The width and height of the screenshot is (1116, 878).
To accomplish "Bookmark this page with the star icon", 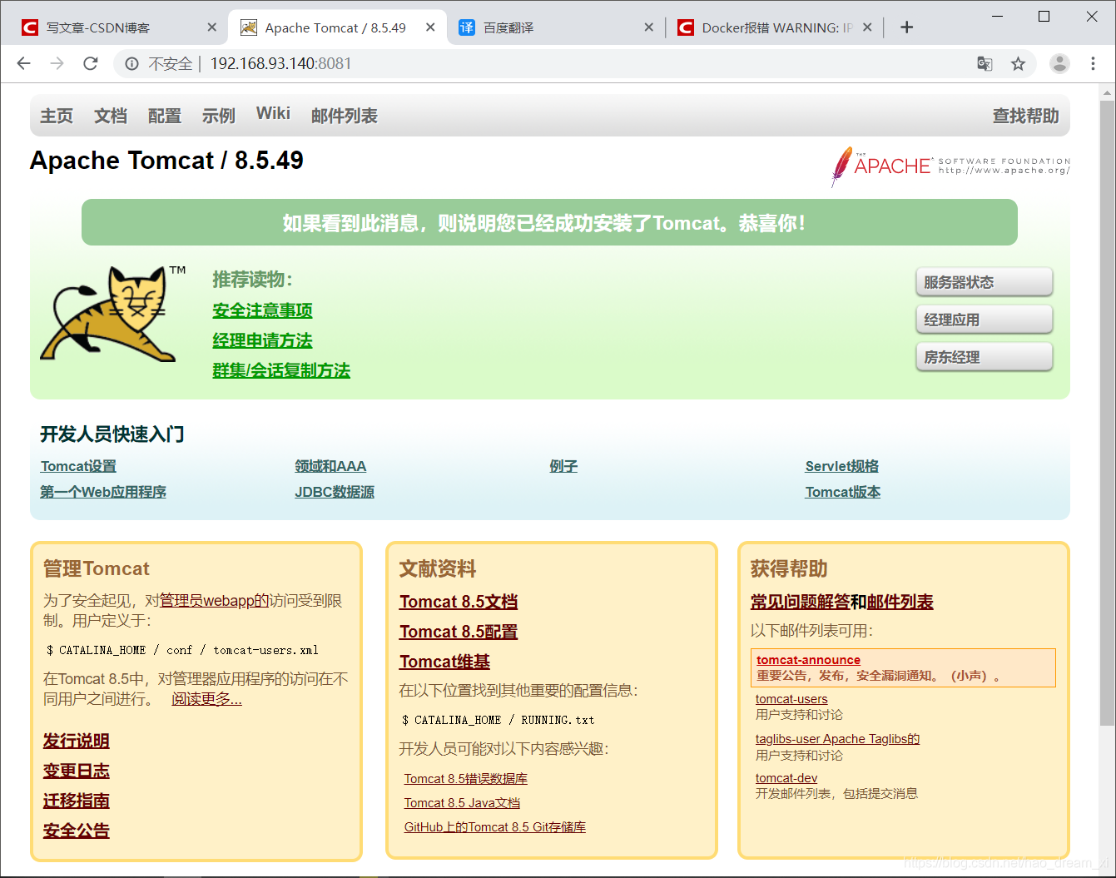I will coord(1018,64).
